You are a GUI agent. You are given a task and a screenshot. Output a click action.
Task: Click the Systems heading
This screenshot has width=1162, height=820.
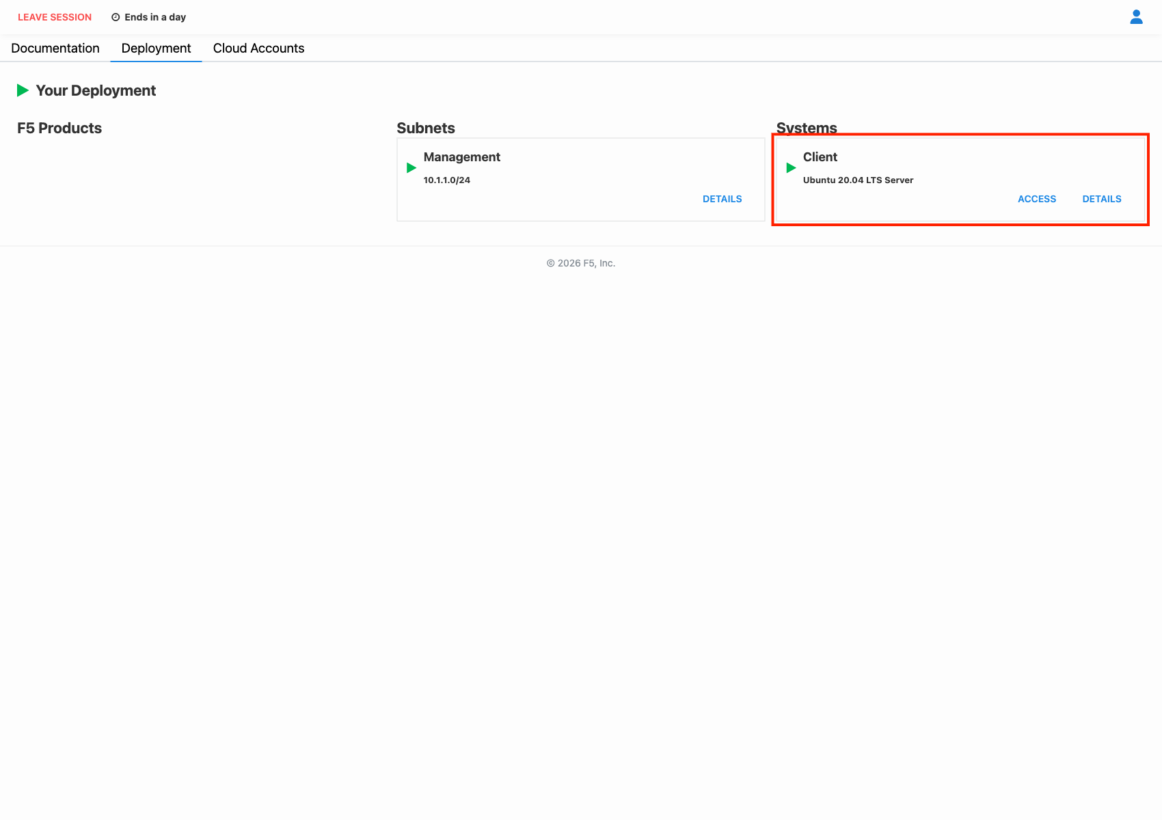pyautogui.click(x=807, y=128)
